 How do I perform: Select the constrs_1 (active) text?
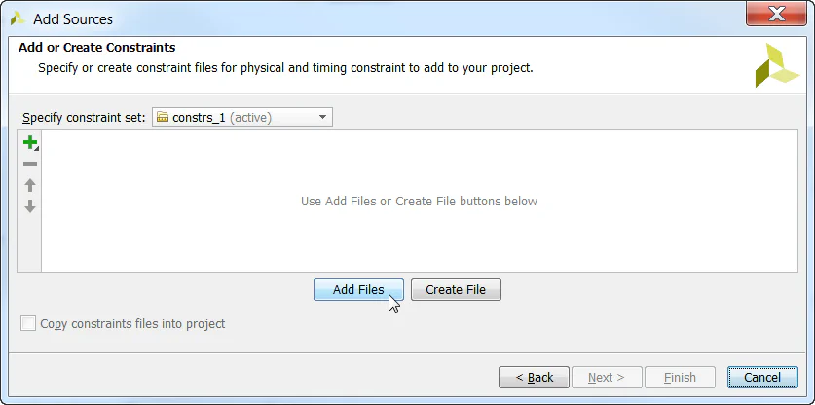point(221,118)
